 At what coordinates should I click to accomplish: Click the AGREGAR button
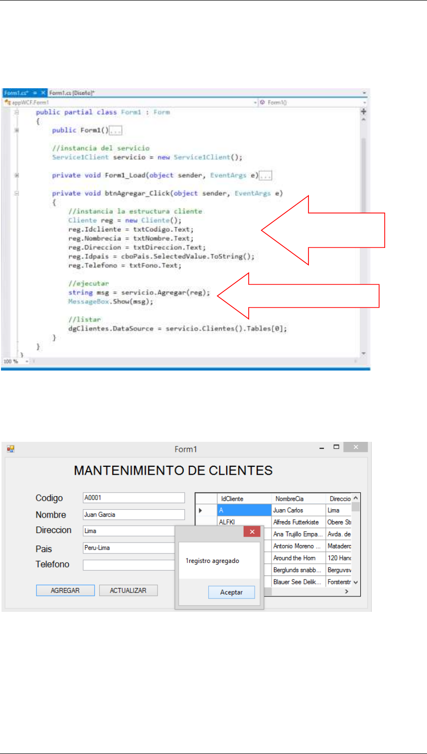tap(65, 590)
